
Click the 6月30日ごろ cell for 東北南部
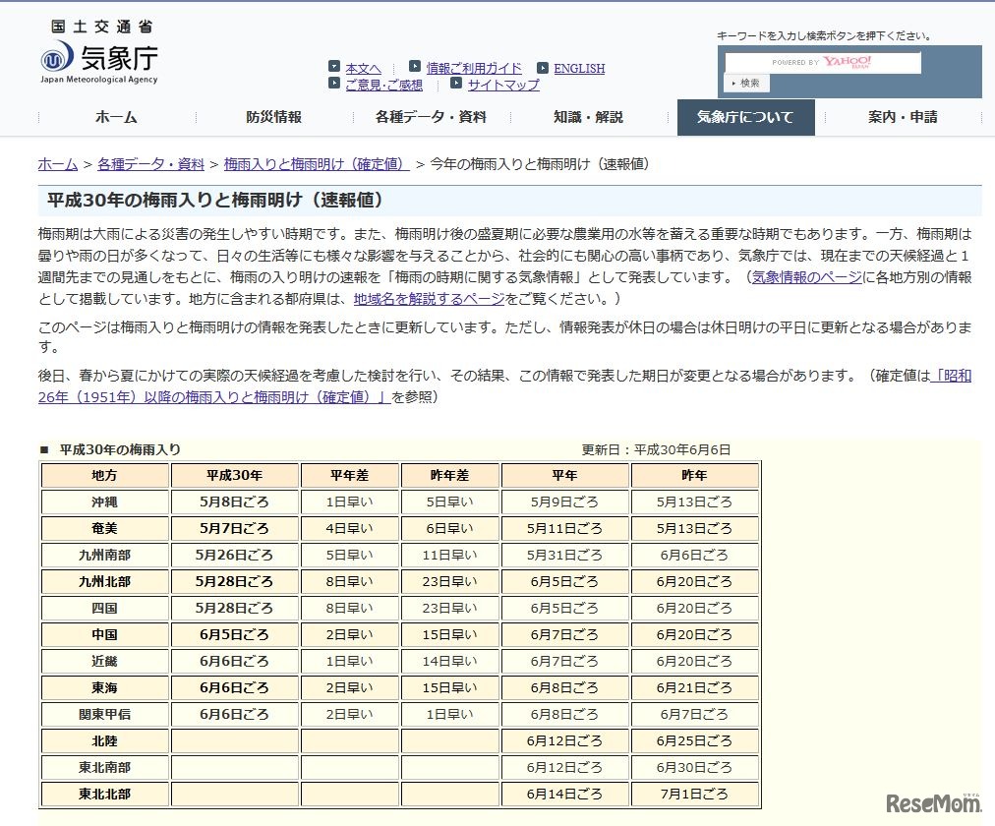[695, 768]
